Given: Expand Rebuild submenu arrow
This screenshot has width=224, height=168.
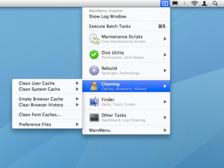Looking at the screenshot, I should coord(165,70).
